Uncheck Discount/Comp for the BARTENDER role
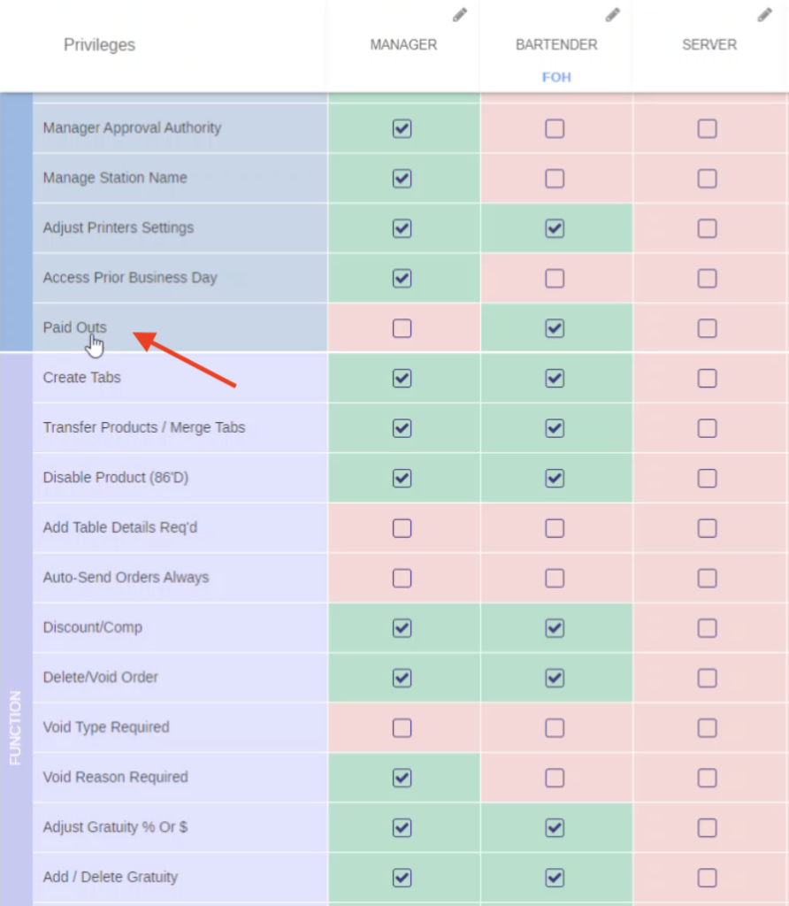 [555, 628]
